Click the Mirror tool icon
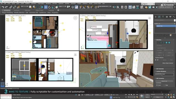Image resolution: width=176 pixels, height=99 pixels. click(x=114, y=7)
